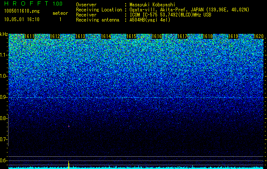Click the 1611 time marker label
This screenshot has width=267, height=169.
[29, 36]
